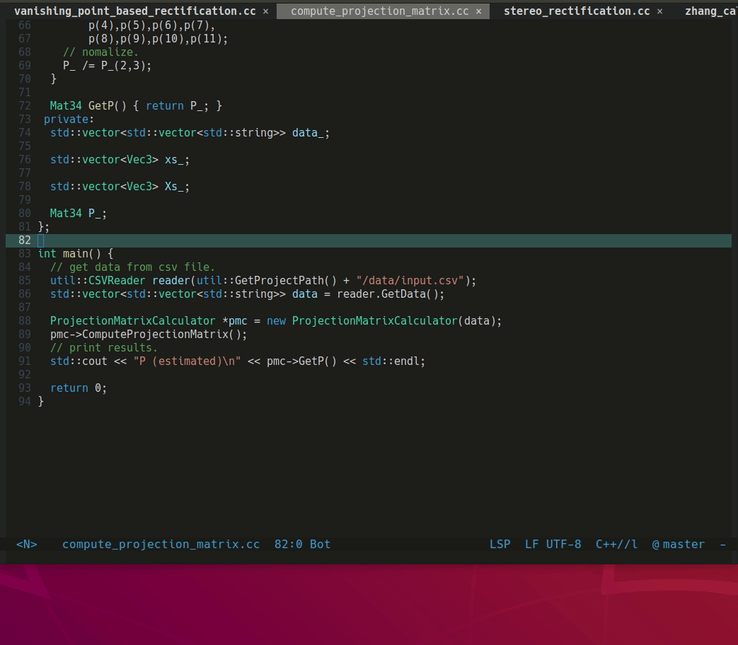
Task: Click 'return 0;' statement on line 93
Action: pos(79,388)
